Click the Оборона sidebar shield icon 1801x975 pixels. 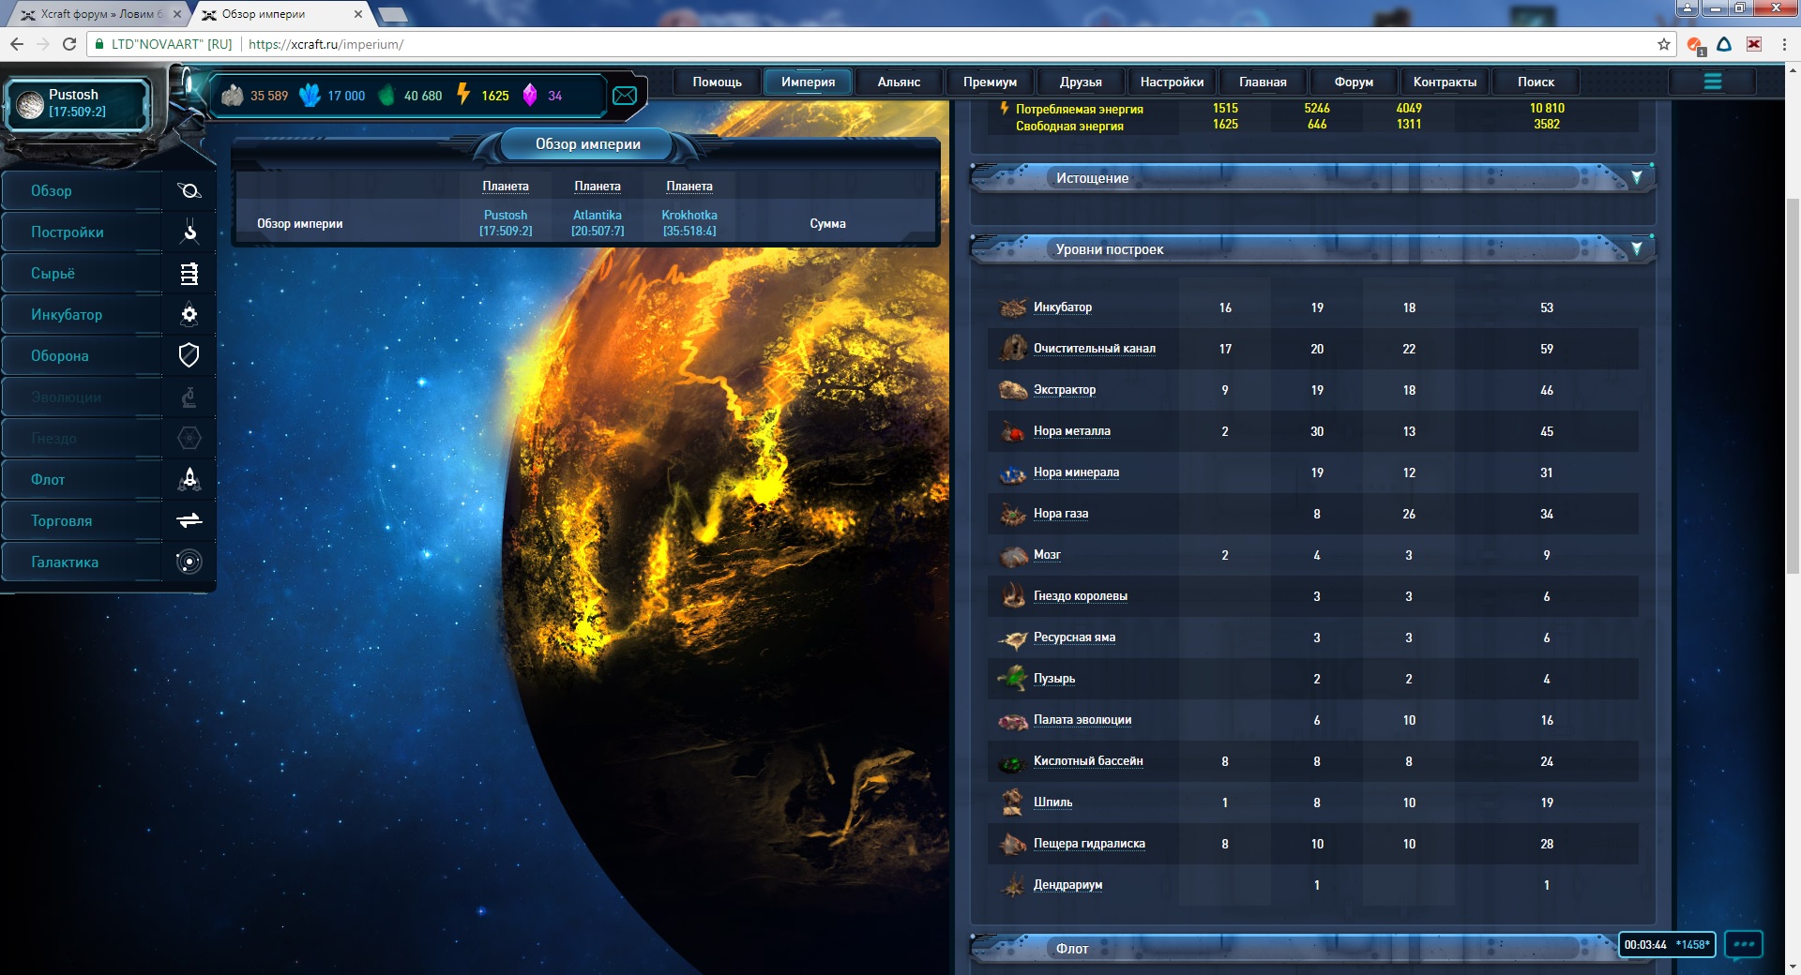189,355
